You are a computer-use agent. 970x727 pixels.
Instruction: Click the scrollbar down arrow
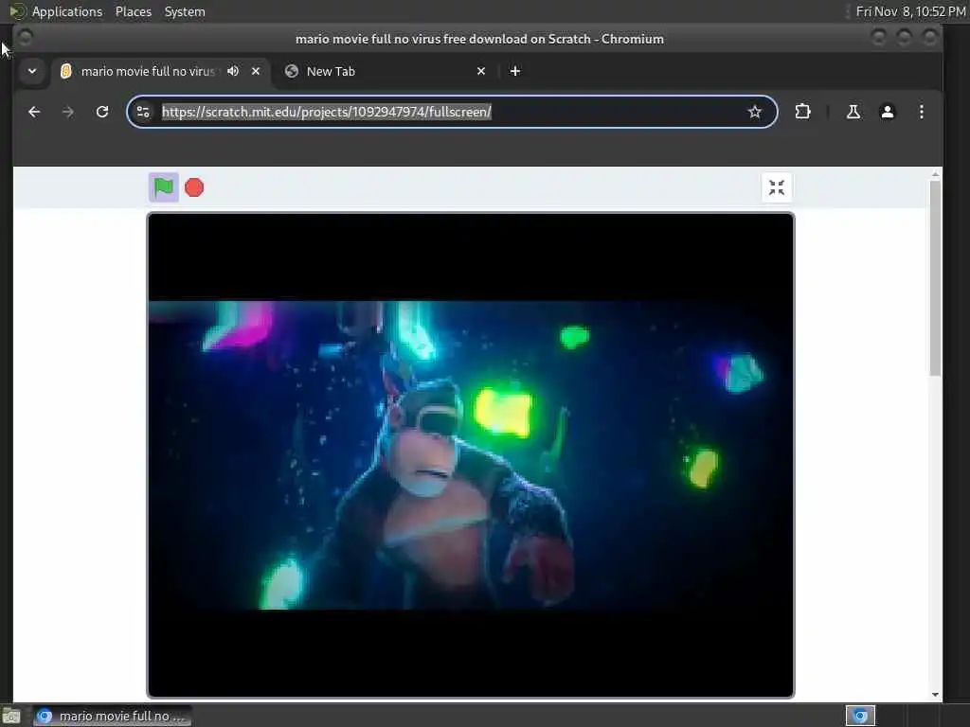pyautogui.click(x=935, y=695)
